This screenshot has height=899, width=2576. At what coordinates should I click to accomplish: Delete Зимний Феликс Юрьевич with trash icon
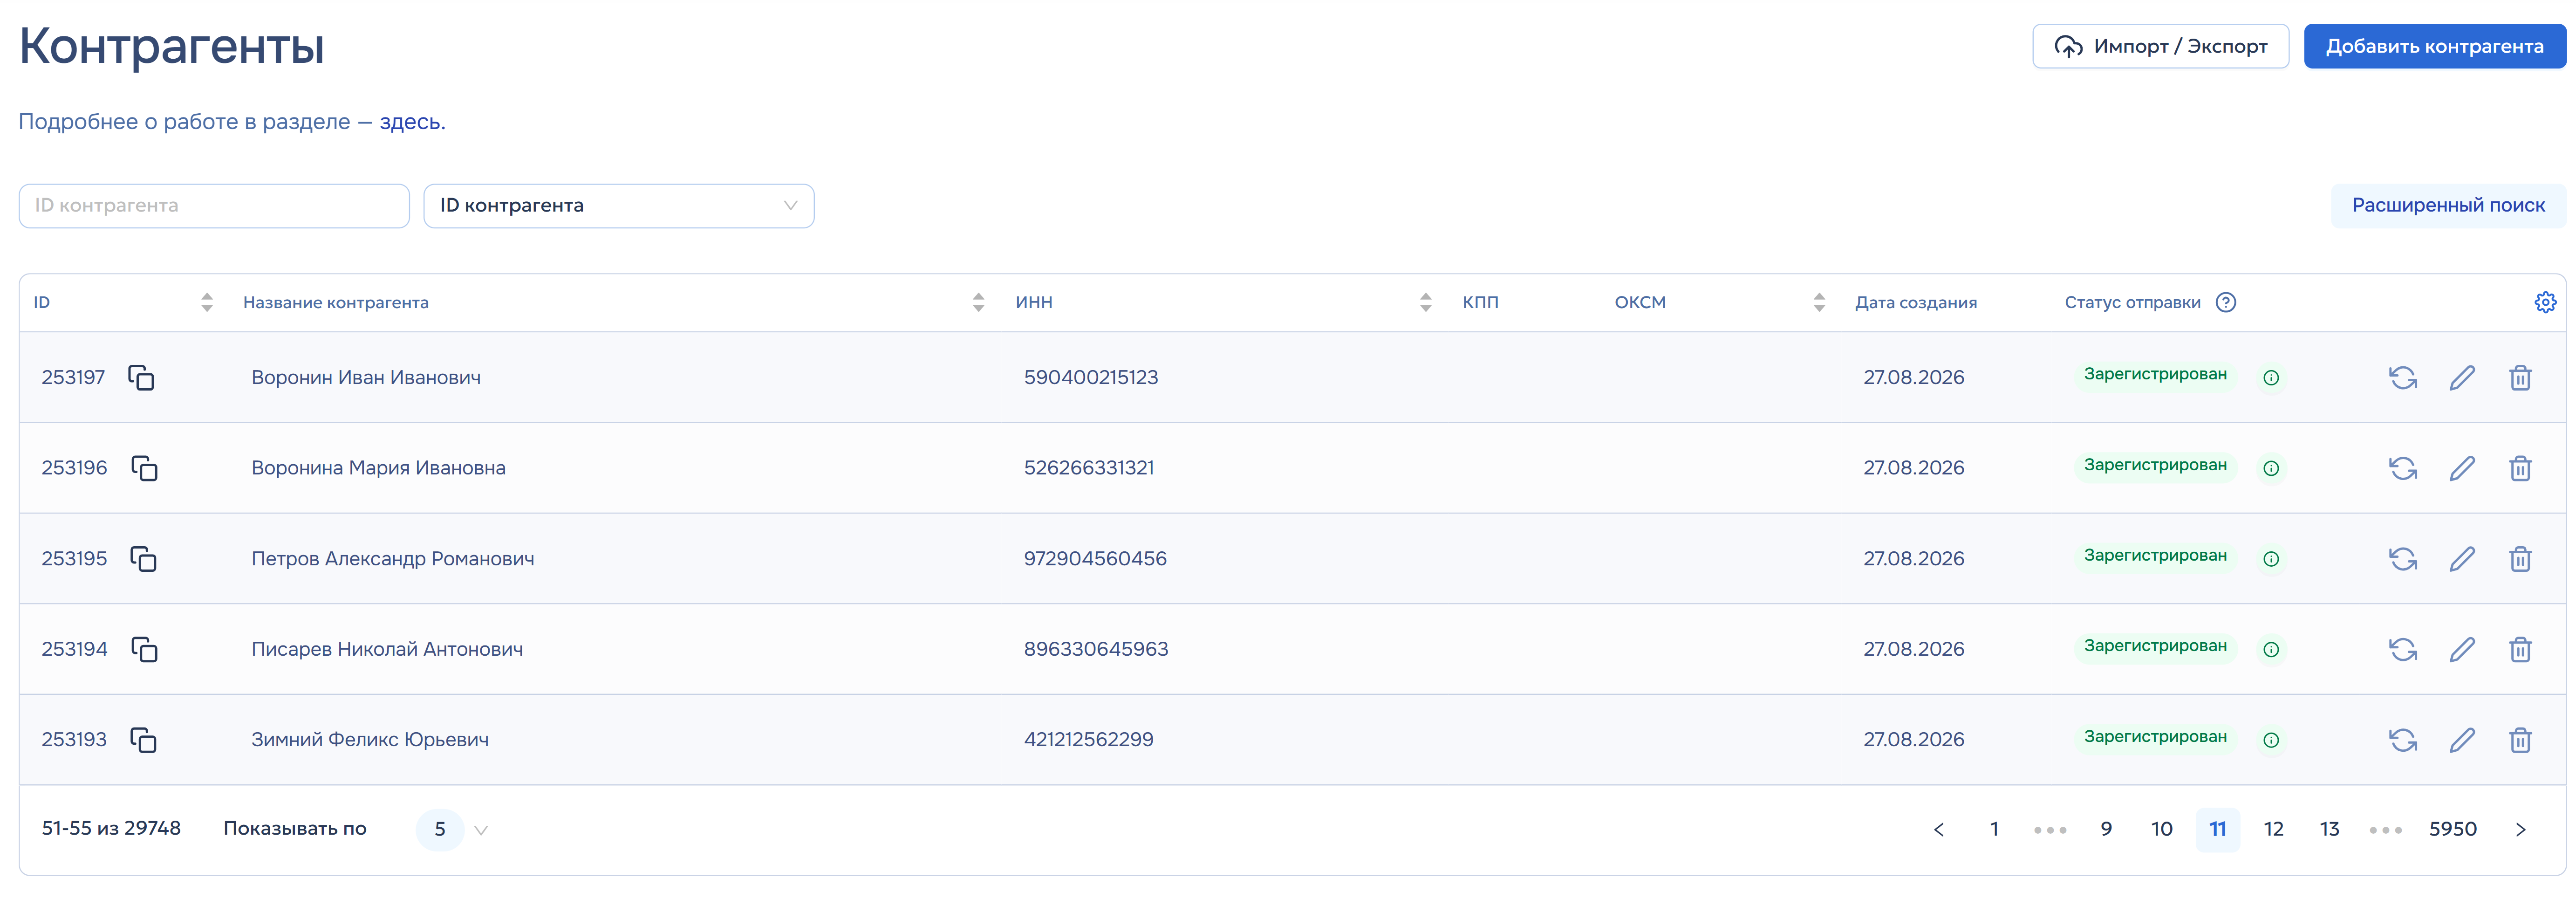pyautogui.click(x=2520, y=740)
